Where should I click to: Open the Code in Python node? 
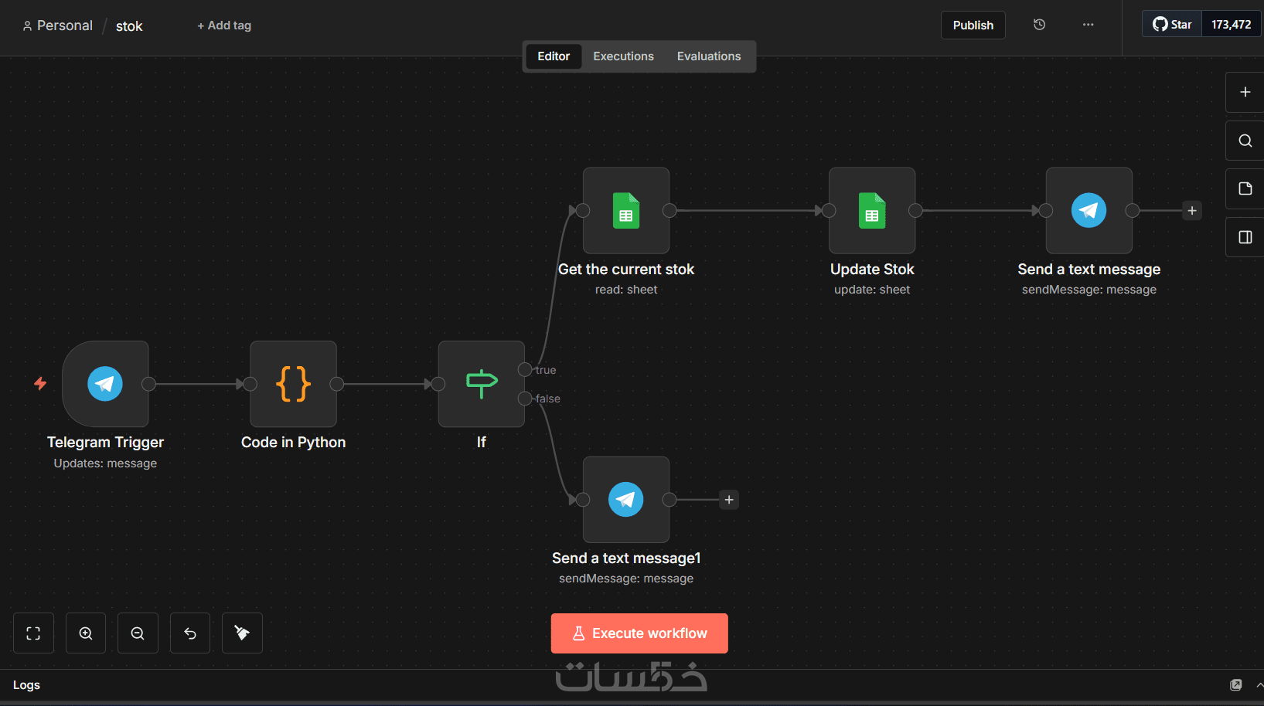click(x=293, y=384)
